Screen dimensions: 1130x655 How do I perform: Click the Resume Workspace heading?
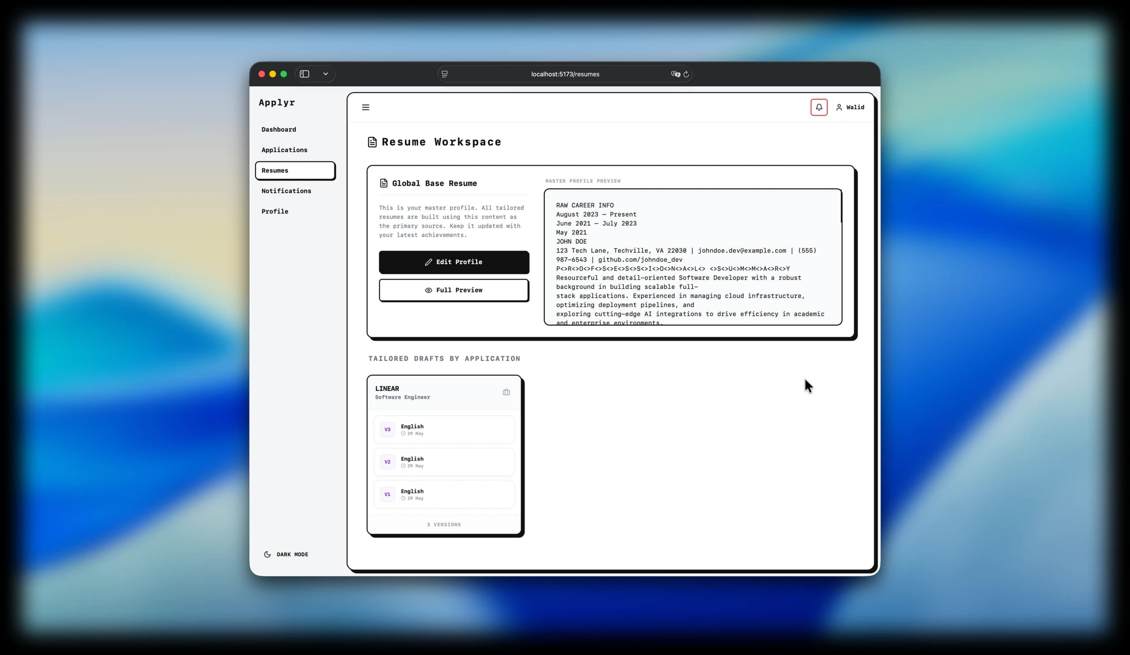pos(441,142)
